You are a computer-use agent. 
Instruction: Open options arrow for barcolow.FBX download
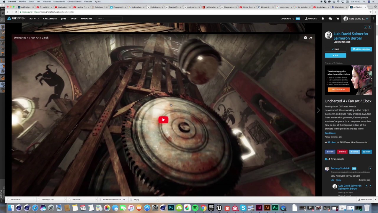point(35,199)
